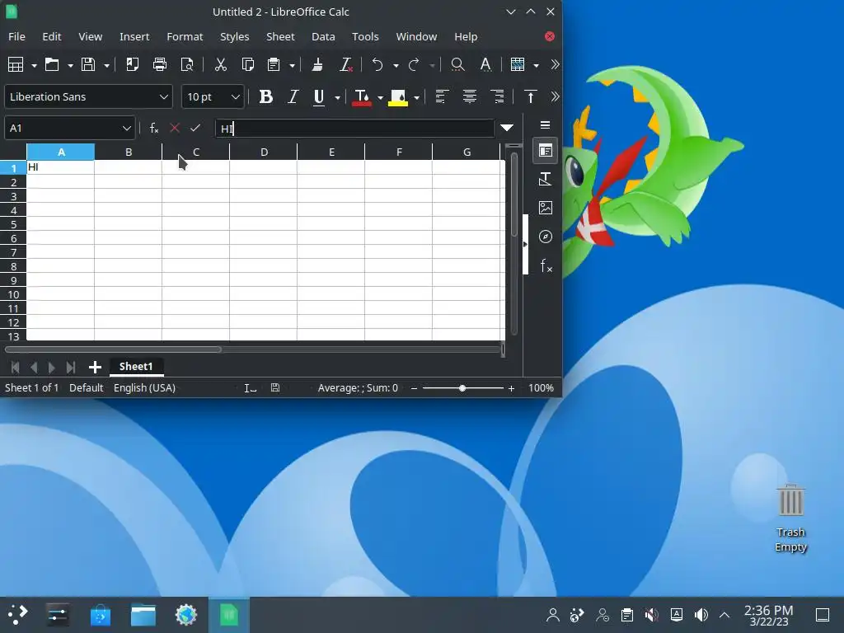Toggle Italic formatting
The width and height of the screenshot is (844, 633).
pyautogui.click(x=293, y=97)
